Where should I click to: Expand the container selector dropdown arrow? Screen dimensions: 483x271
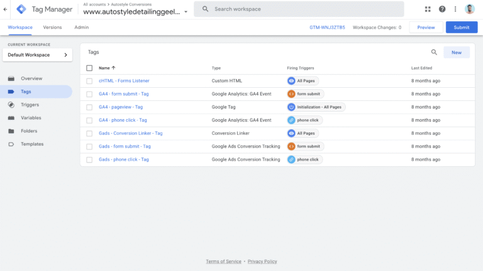pyautogui.click(x=186, y=12)
